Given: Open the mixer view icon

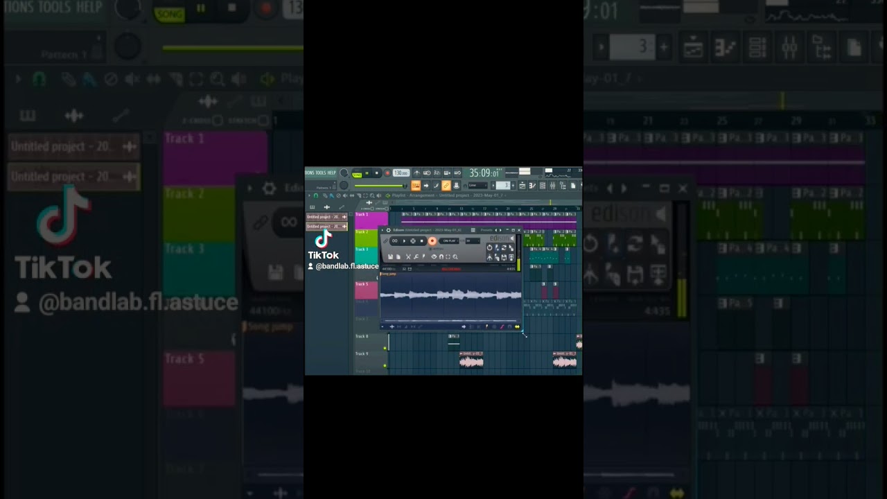Looking at the screenshot, I should point(552,186).
